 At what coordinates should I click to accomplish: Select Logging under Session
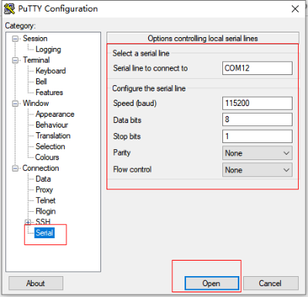point(48,49)
